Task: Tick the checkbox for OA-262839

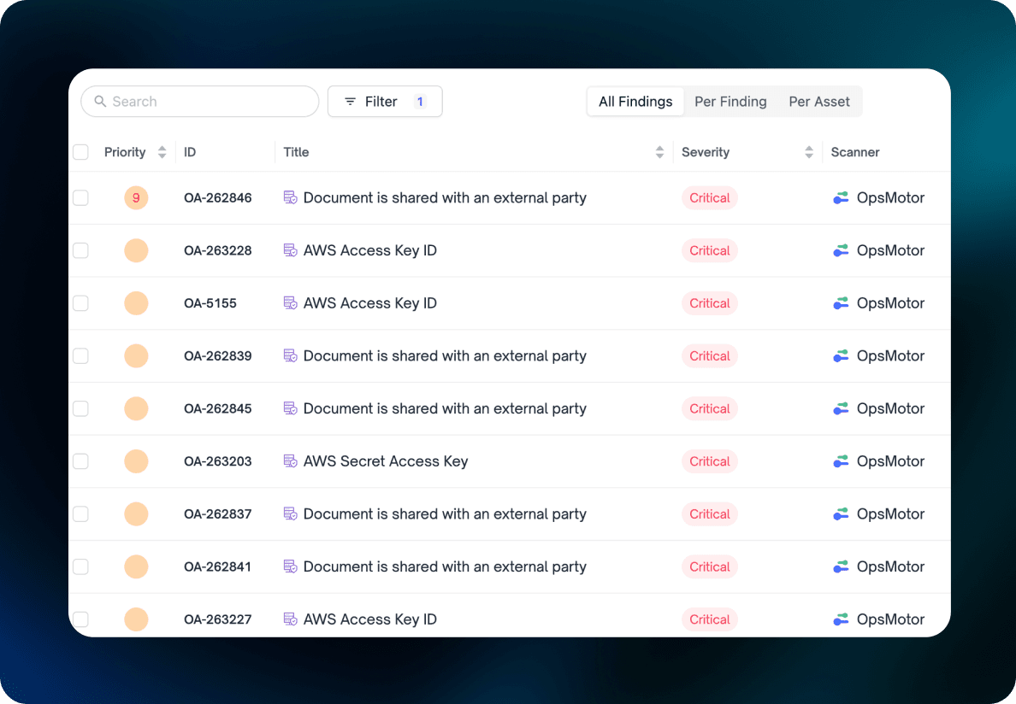Action: click(x=81, y=356)
